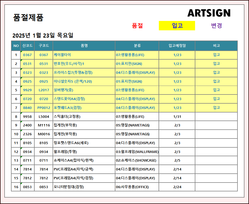Image resolution: width=249 pixels, height=204 pixels.
Task: Click the yellow 입고 legend box
Action: point(177,26)
